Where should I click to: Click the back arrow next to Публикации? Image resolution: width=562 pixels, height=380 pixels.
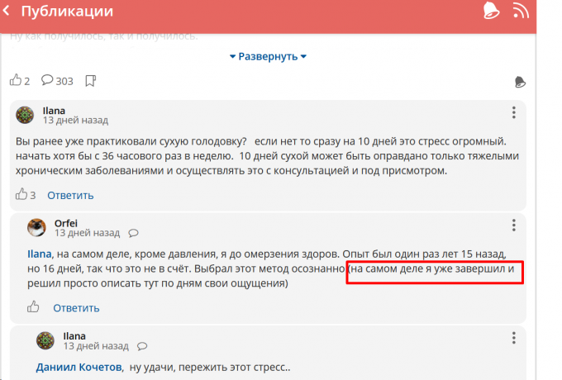[x=8, y=12]
